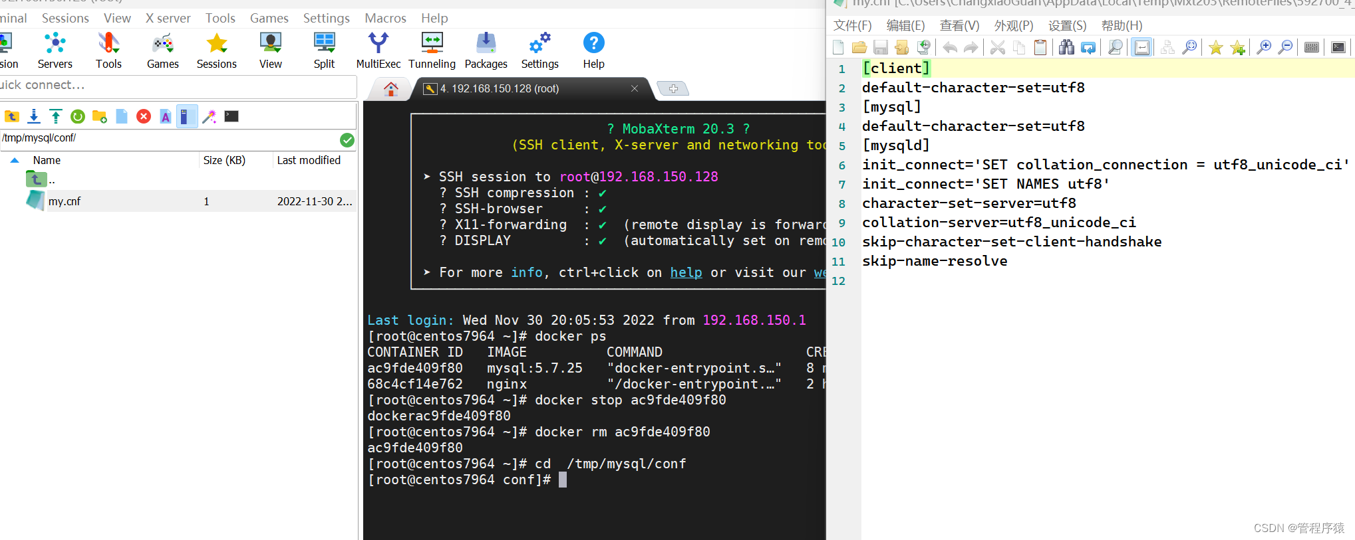This screenshot has width=1355, height=540.
Task: Open the View toolbar icon
Action: (x=270, y=50)
